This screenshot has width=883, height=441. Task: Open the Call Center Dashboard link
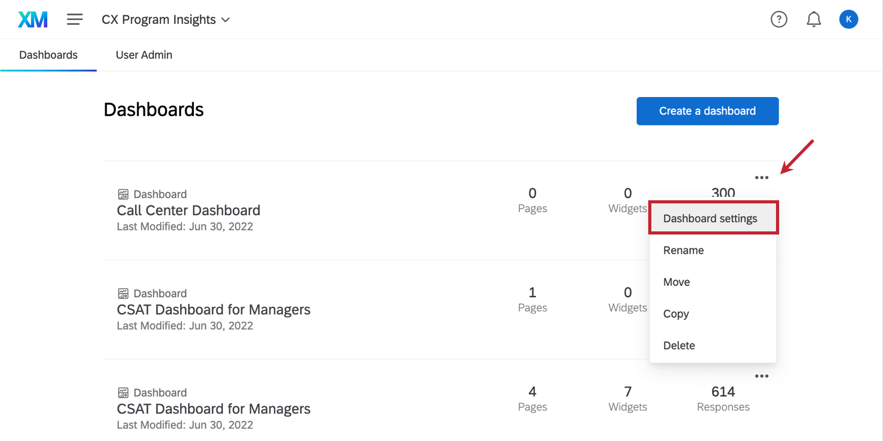[189, 210]
